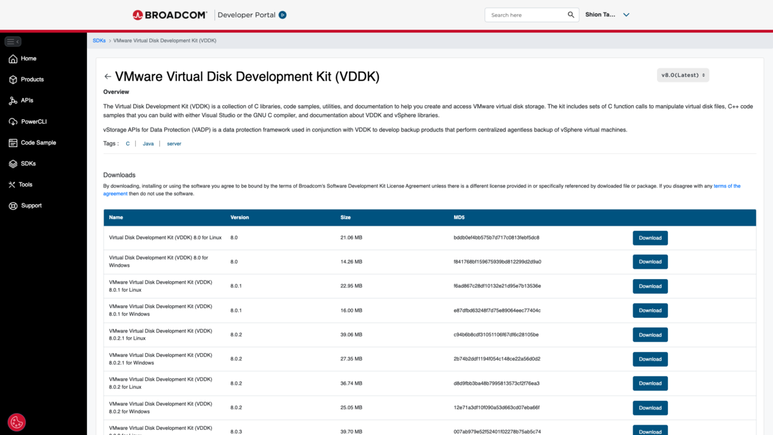
Task: Click the 21.06 MB size cell
Action: coord(351,238)
